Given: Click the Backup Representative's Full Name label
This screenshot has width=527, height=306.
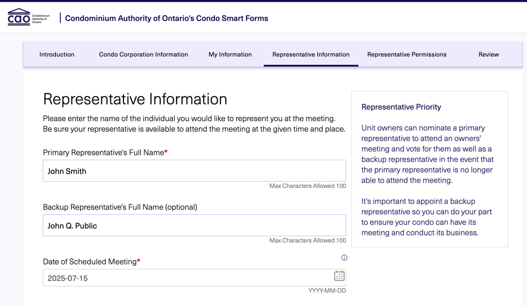Looking at the screenshot, I should pyautogui.click(x=120, y=207).
